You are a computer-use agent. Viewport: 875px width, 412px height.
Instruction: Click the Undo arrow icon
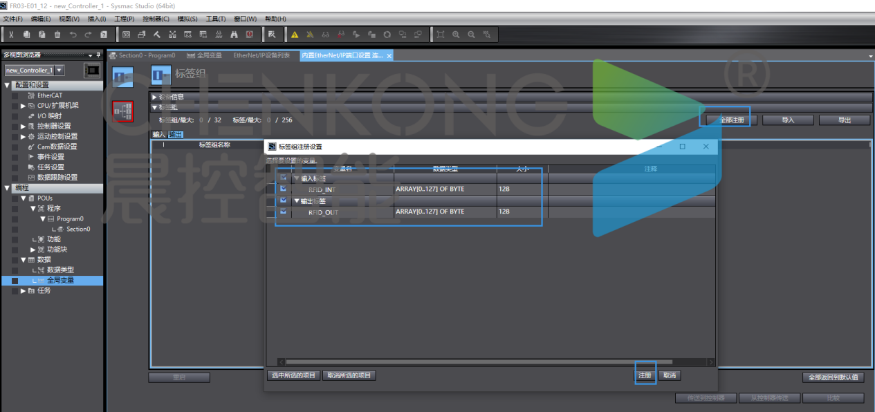(x=73, y=35)
